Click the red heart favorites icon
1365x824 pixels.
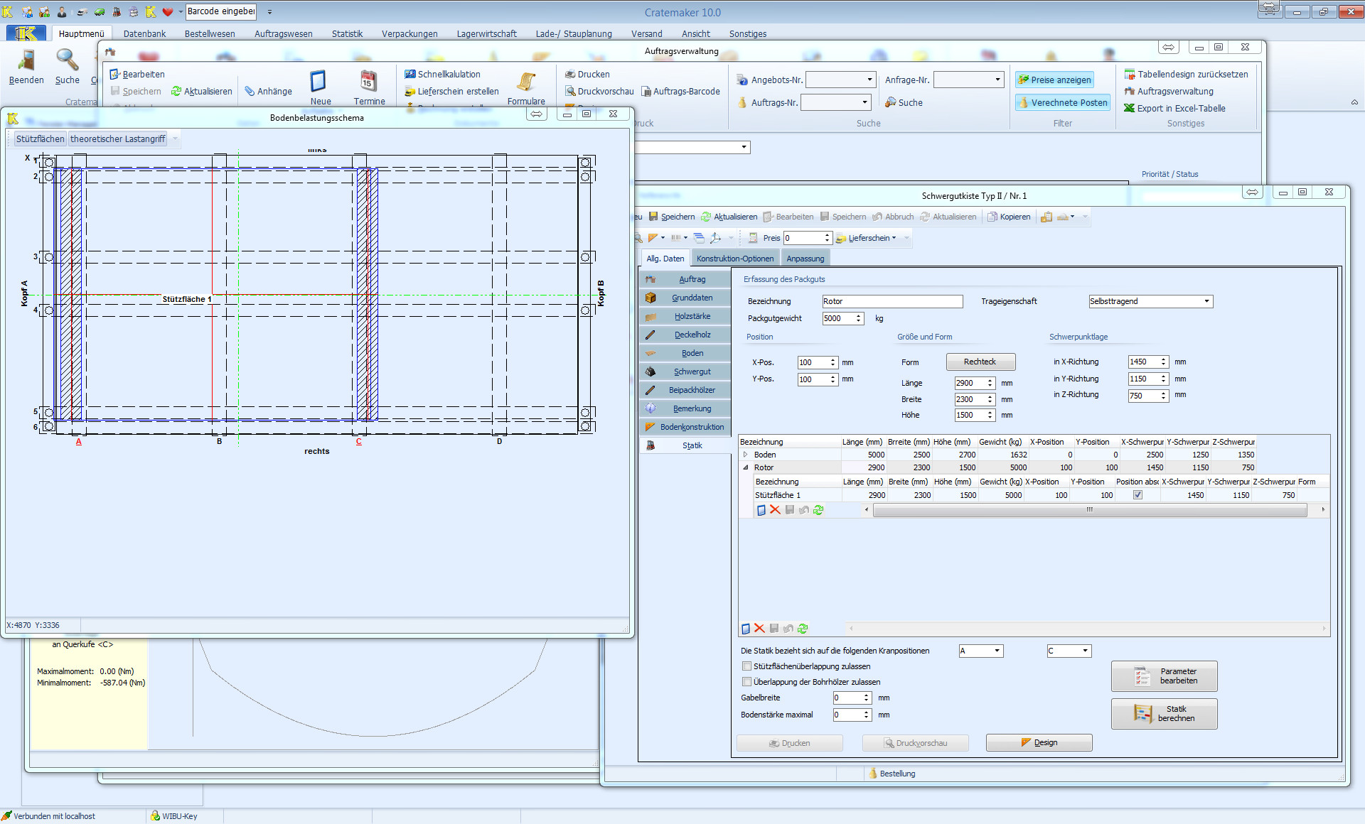point(168,11)
